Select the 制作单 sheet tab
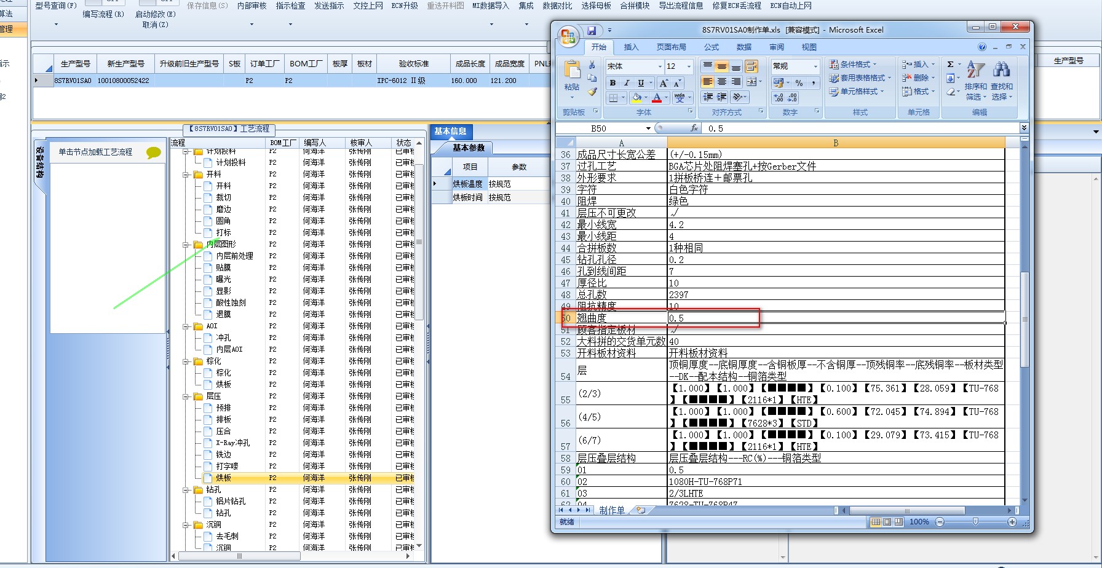This screenshot has height=568, width=1102. [611, 510]
